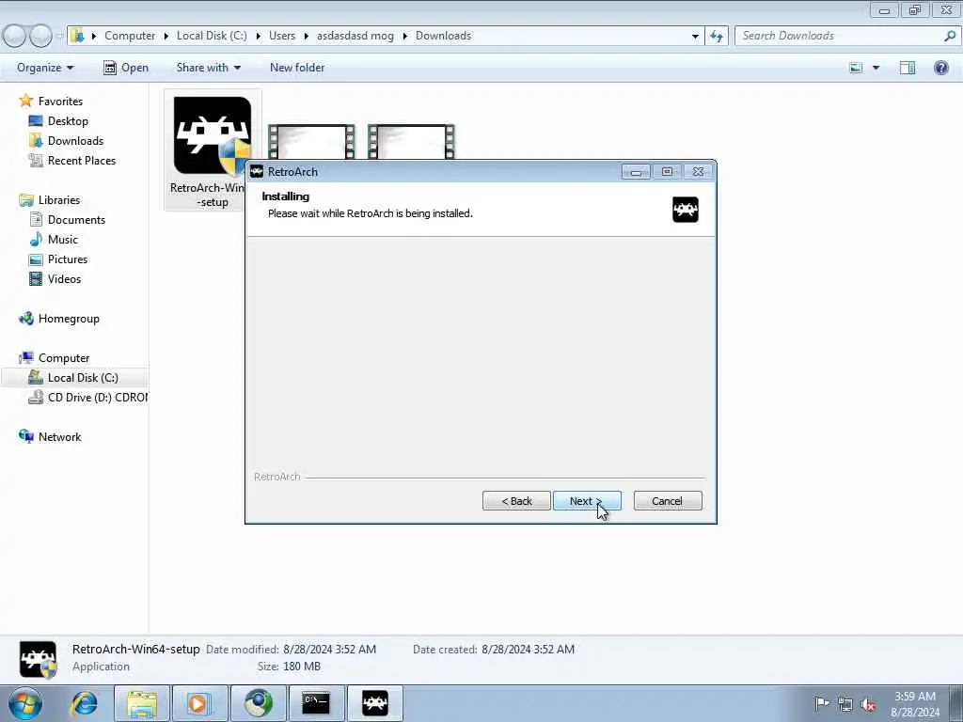Open address bar history dropdown arrow
This screenshot has width=963, height=722.
click(x=695, y=36)
